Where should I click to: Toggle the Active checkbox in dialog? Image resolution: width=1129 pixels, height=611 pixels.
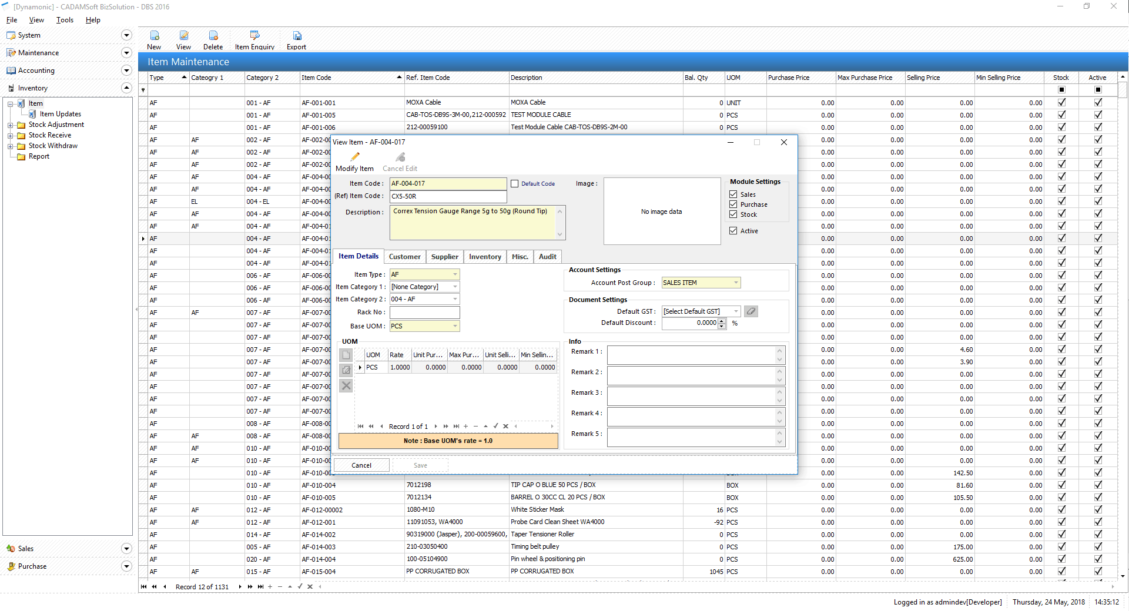(733, 231)
